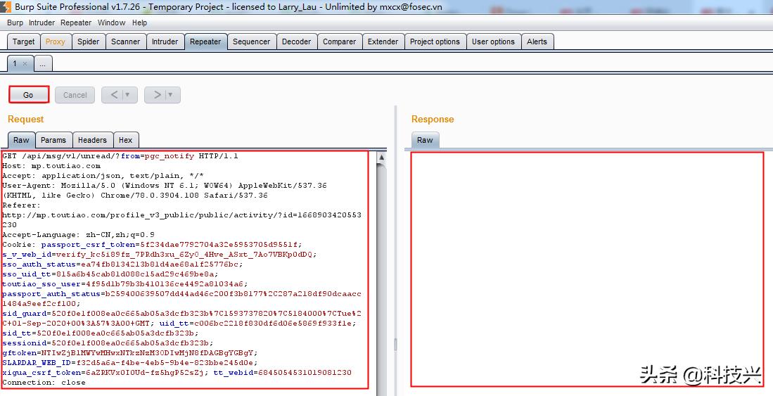Click the request editor scrollbar up arrow
Image resolution: width=773 pixels, height=396 pixels.
click(x=381, y=158)
